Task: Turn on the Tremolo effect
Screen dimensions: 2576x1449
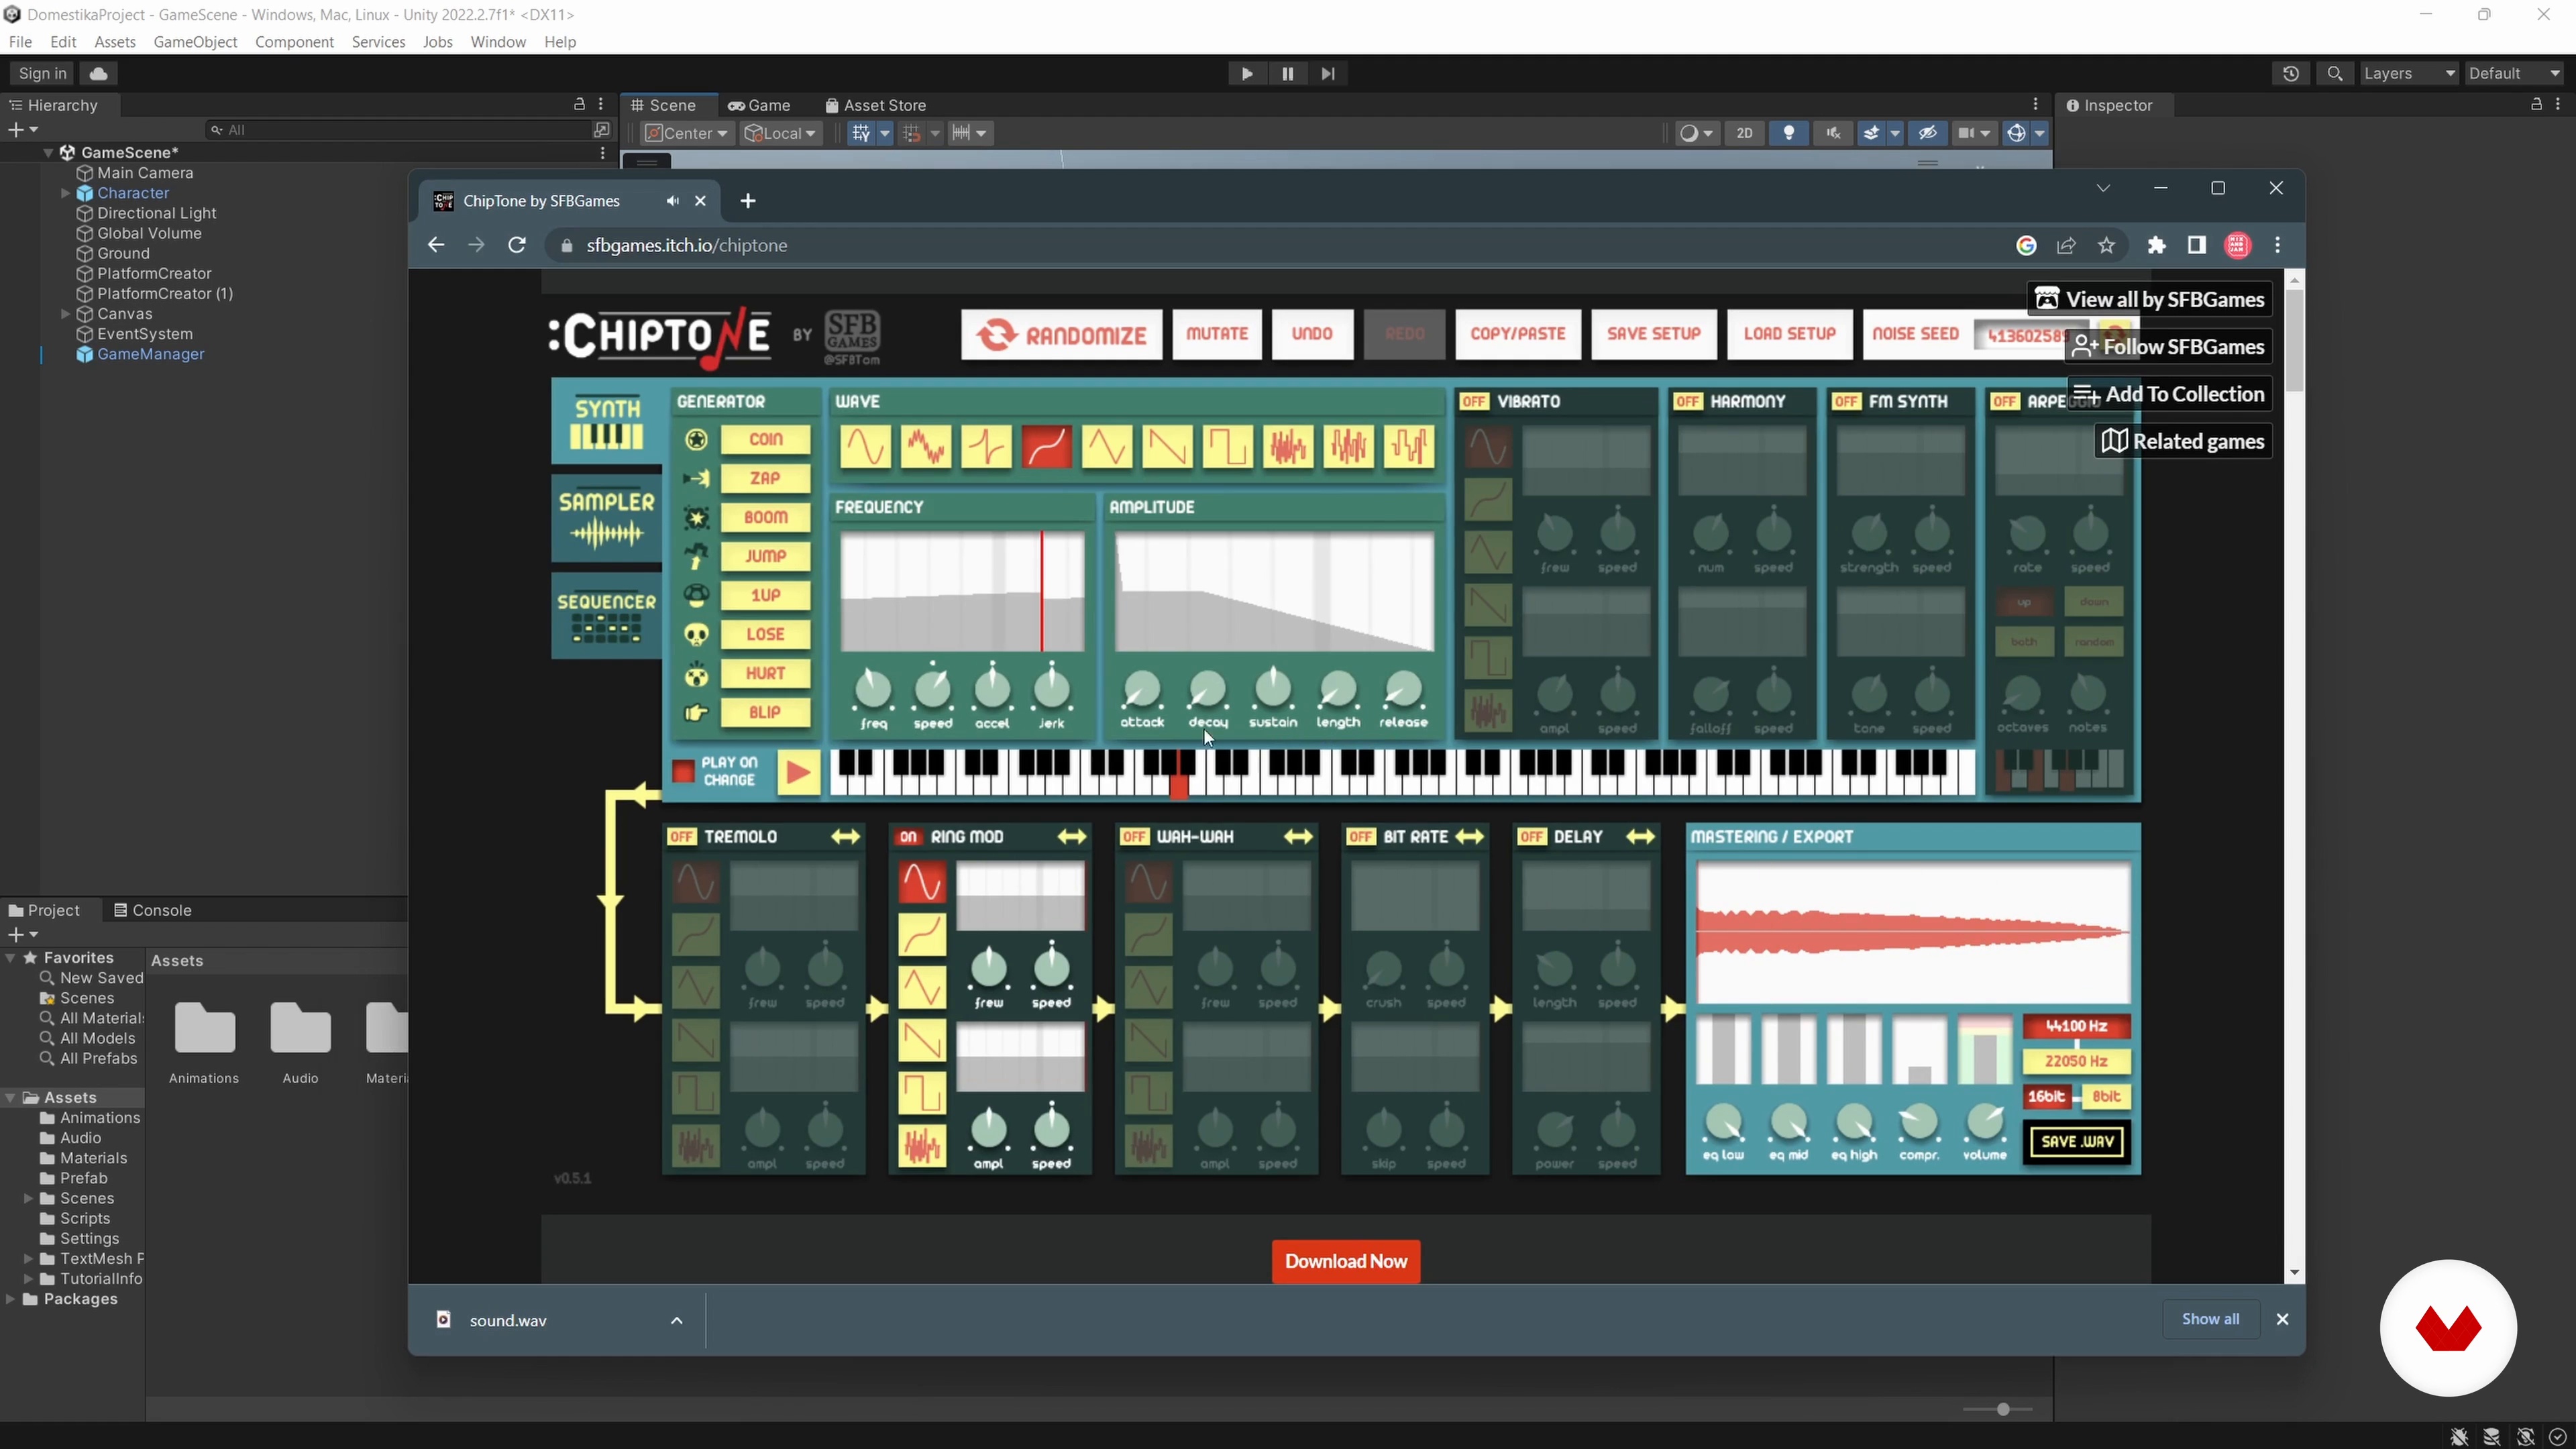Action: pyautogui.click(x=682, y=837)
